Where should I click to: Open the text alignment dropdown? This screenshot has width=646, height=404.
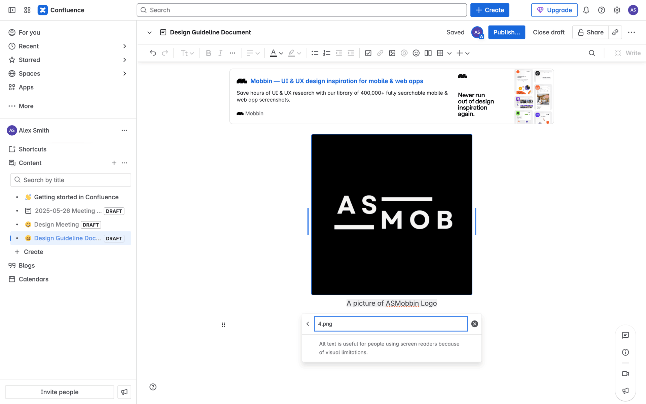click(x=253, y=53)
